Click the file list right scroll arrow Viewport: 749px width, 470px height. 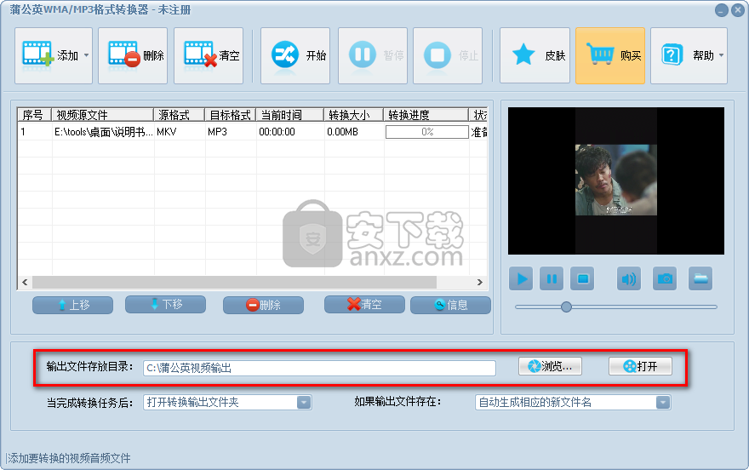point(480,283)
